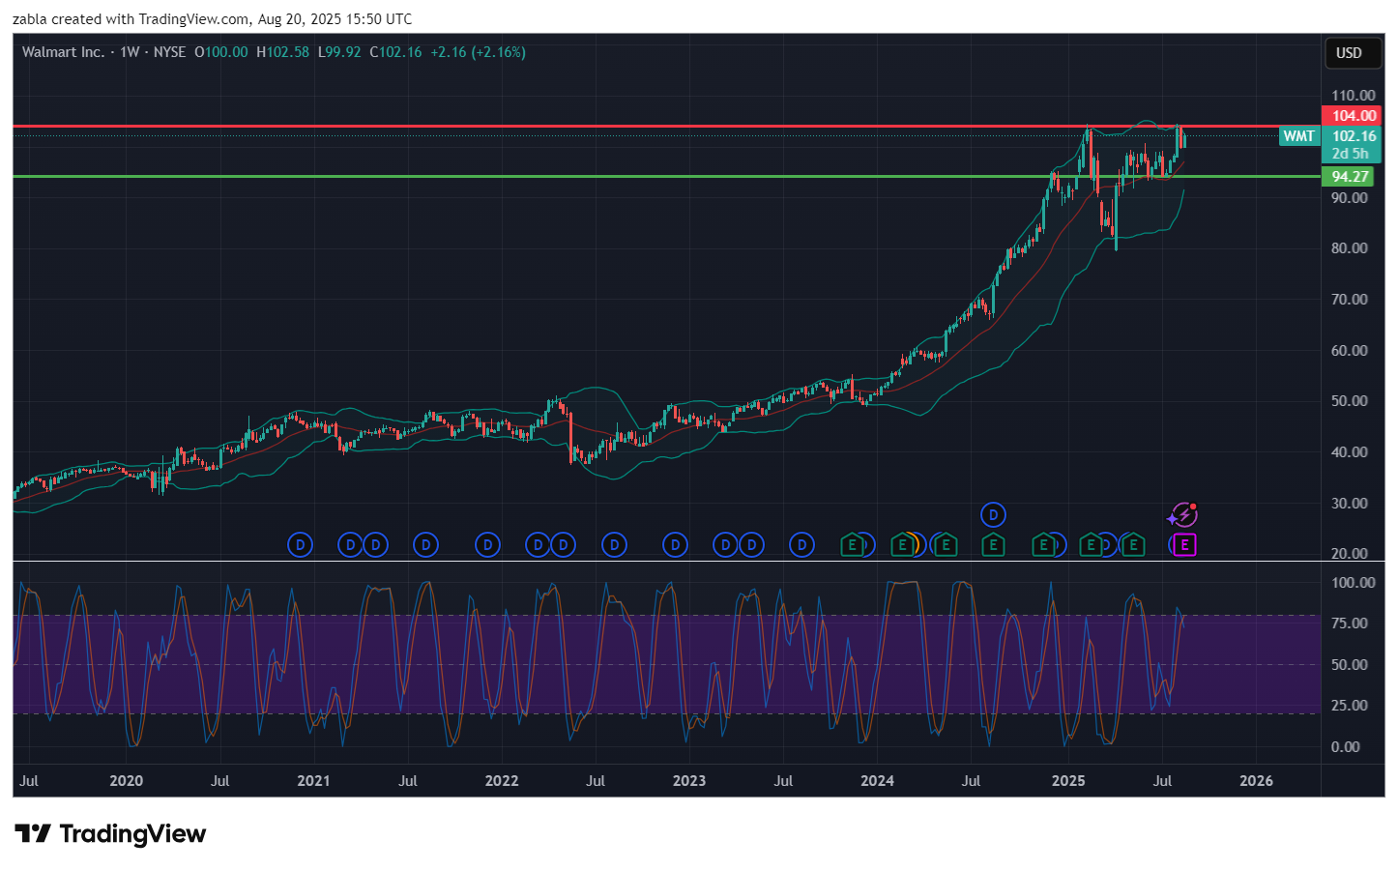Click the WMT last-price tag
Viewport: 1398px width, 870px height.
[1298, 136]
